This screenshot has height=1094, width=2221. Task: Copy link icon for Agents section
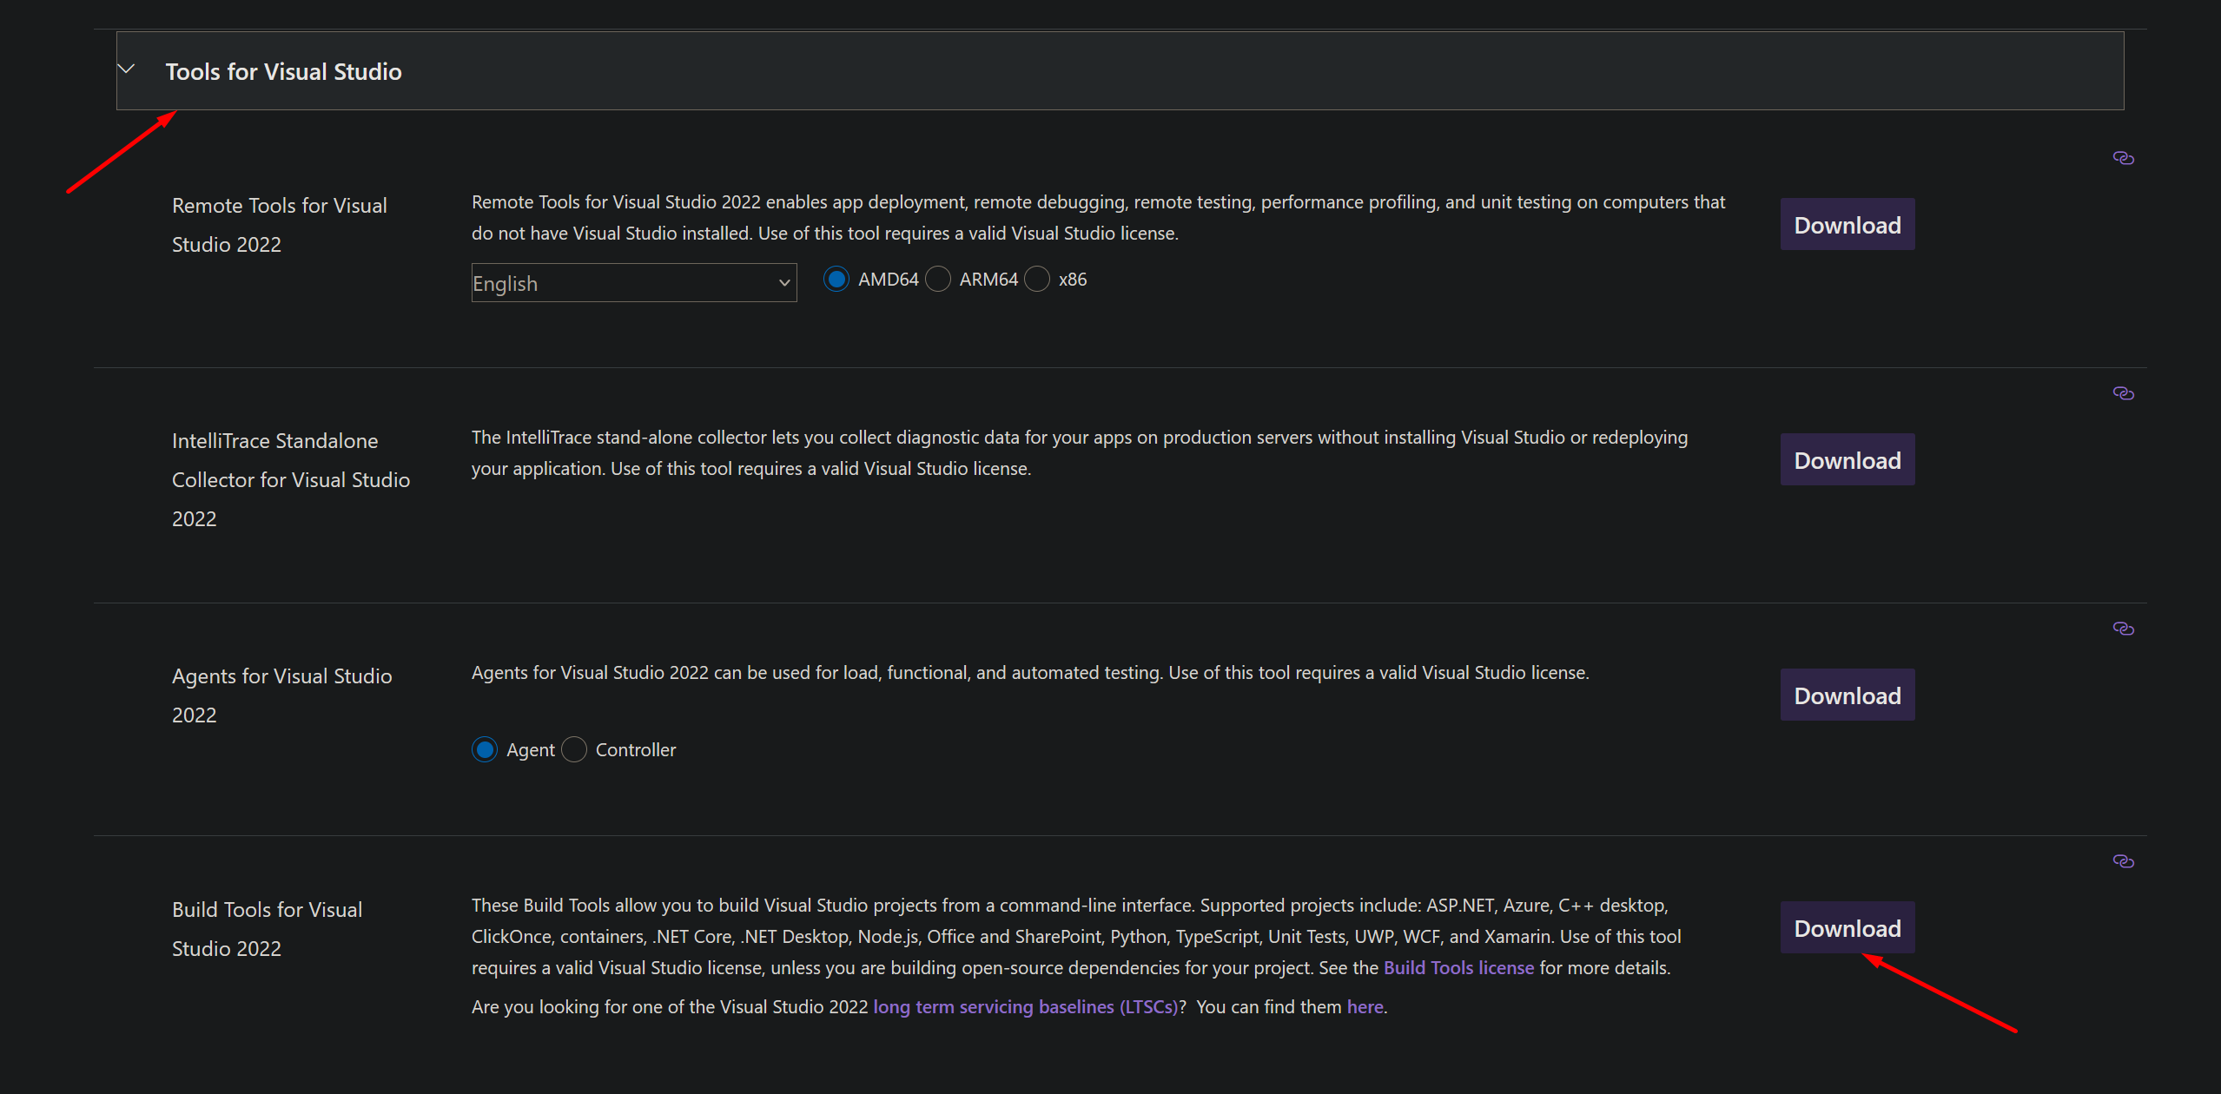point(2123,629)
